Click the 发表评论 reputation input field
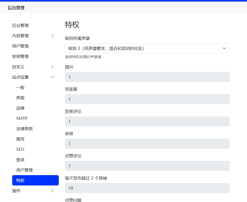This screenshot has height=202, width=247. 147,121
